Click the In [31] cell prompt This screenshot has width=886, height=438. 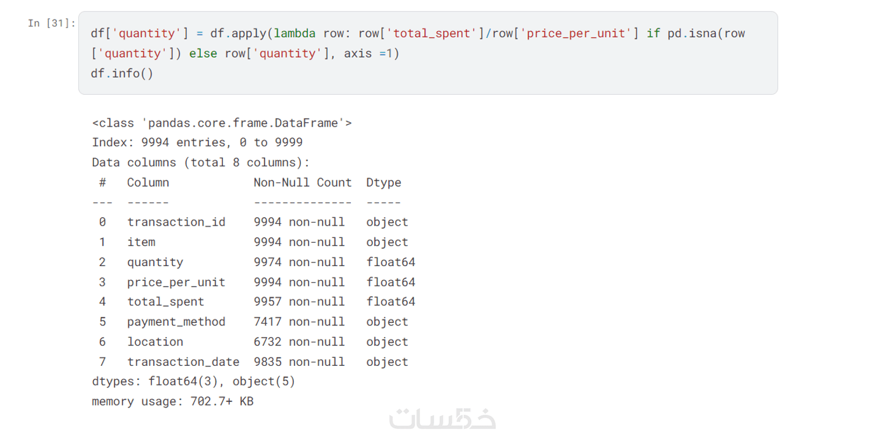(51, 23)
